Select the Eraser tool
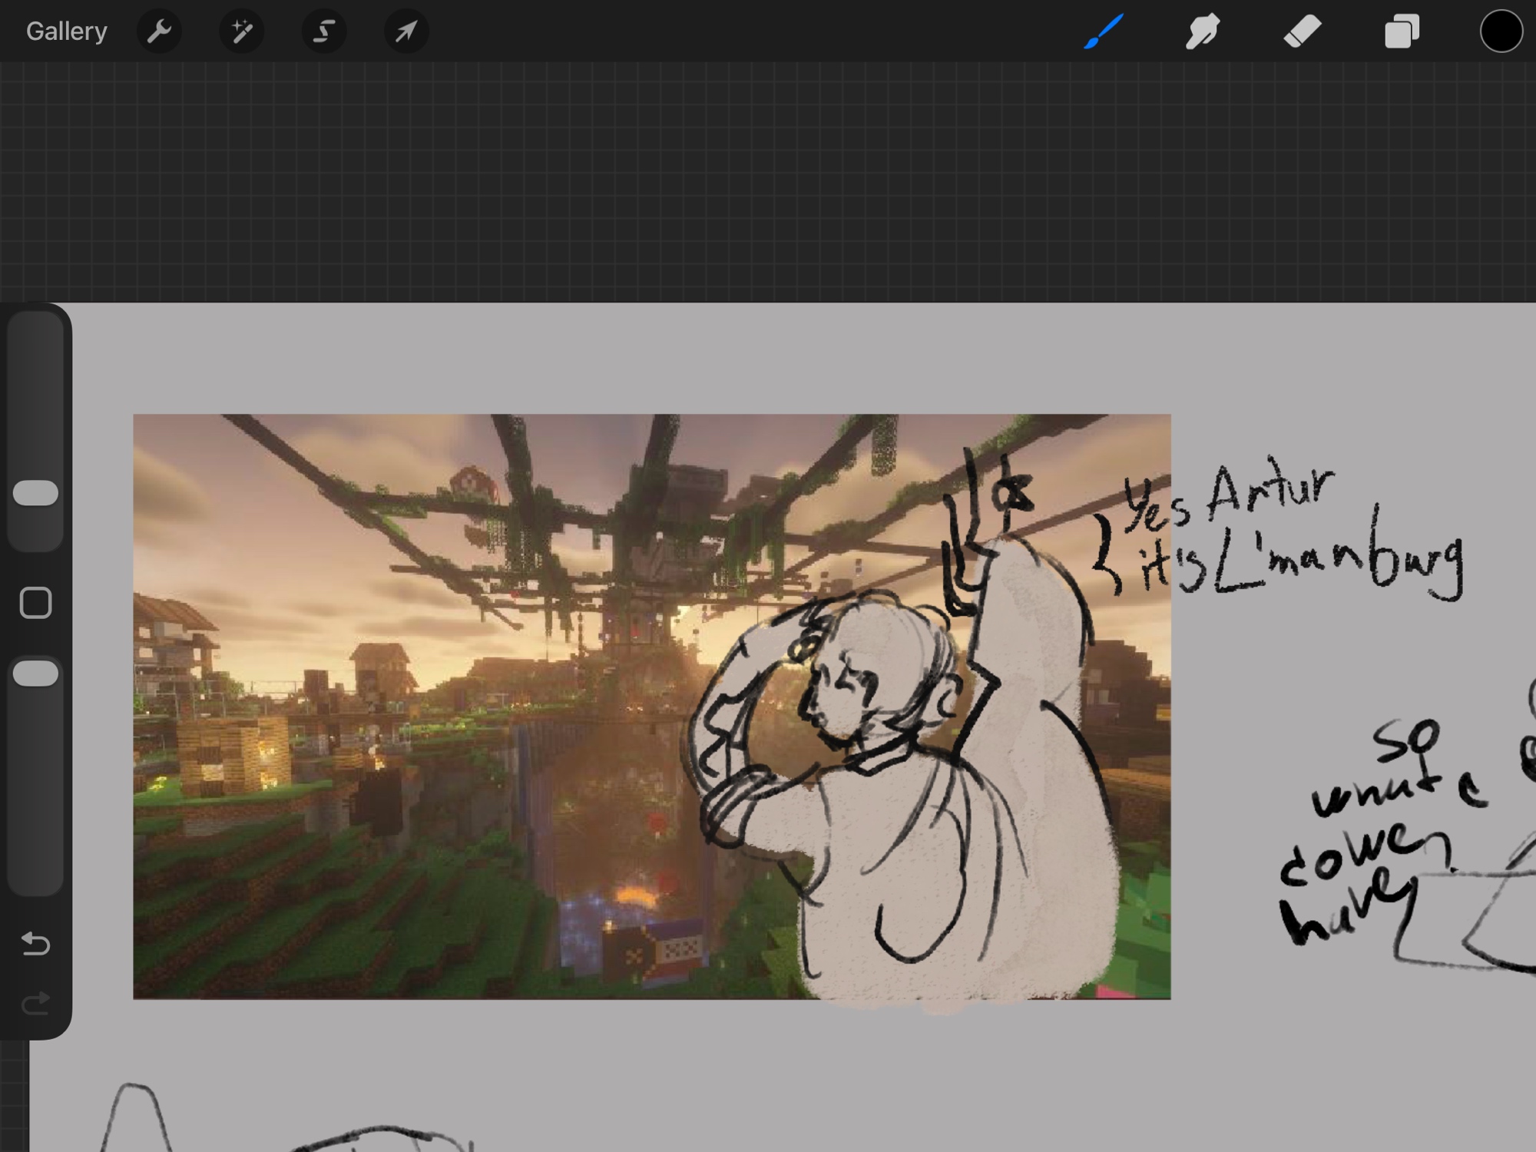Image resolution: width=1536 pixels, height=1152 pixels. pos(1302,31)
